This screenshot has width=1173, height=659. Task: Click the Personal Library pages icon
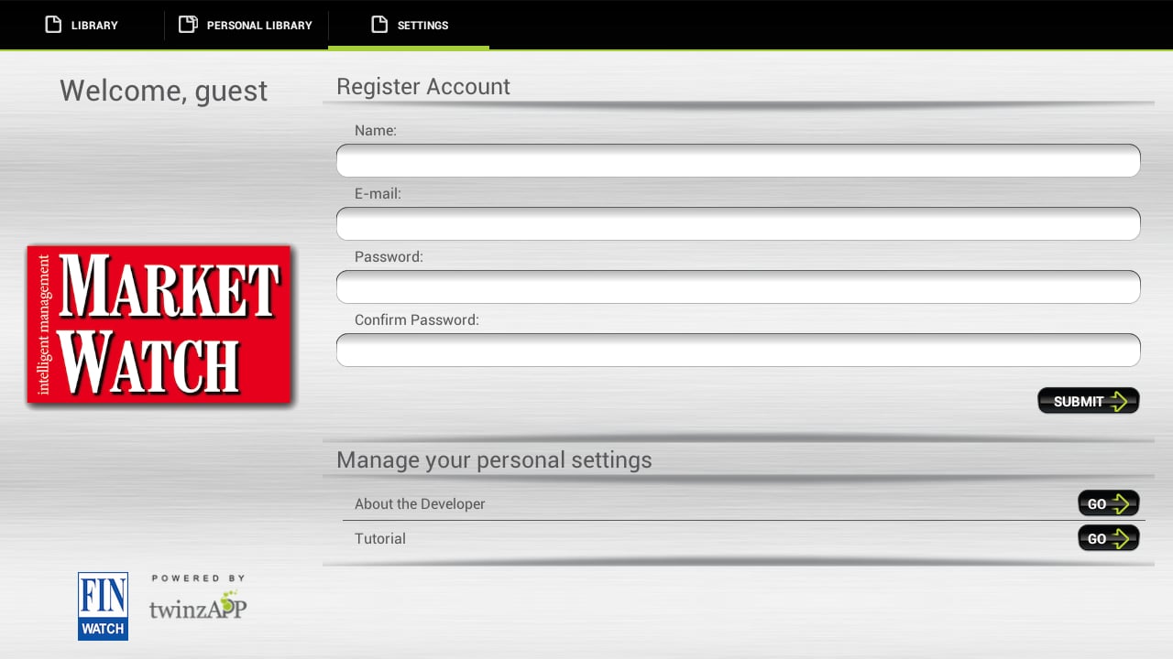click(x=188, y=25)
